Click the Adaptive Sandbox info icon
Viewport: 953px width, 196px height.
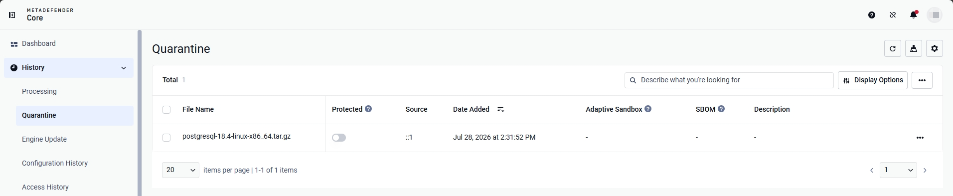(648, 109)
